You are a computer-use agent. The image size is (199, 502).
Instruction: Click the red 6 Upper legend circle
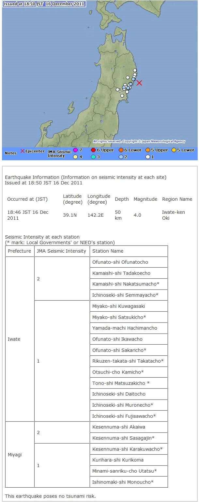(x=93, y=150)
